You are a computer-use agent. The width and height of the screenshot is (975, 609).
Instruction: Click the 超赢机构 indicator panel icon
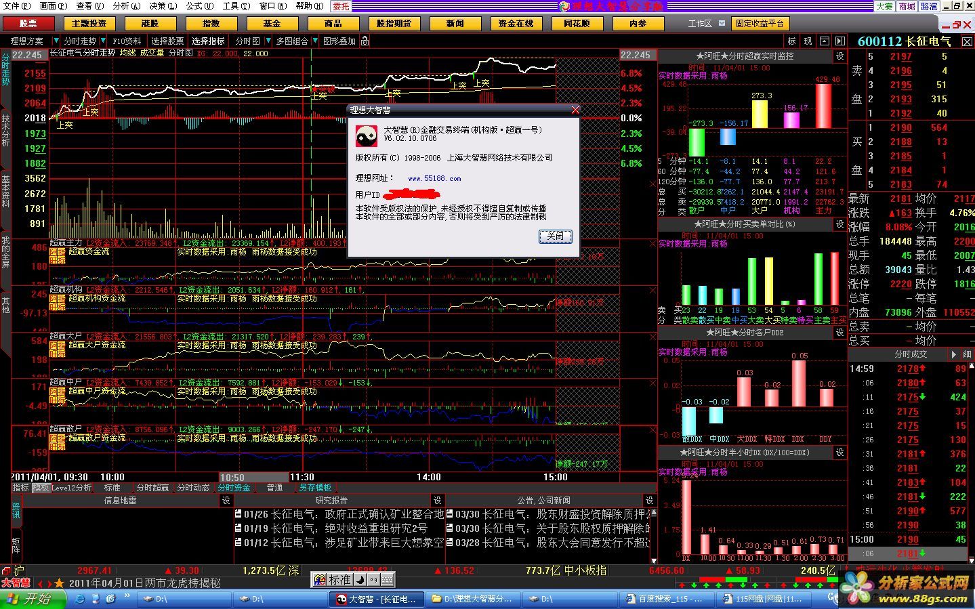click(x=58, y=302)
